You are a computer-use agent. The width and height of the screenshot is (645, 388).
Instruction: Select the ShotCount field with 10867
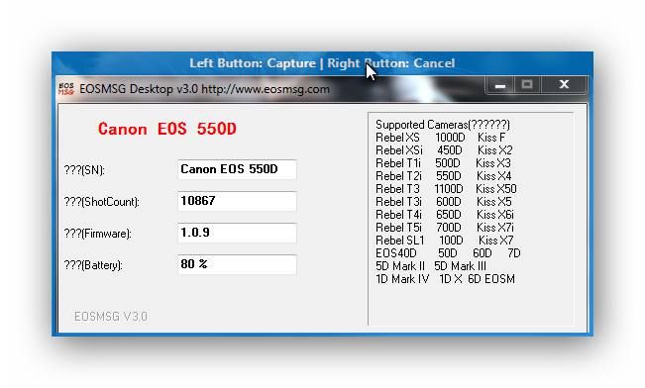[237, 201]
